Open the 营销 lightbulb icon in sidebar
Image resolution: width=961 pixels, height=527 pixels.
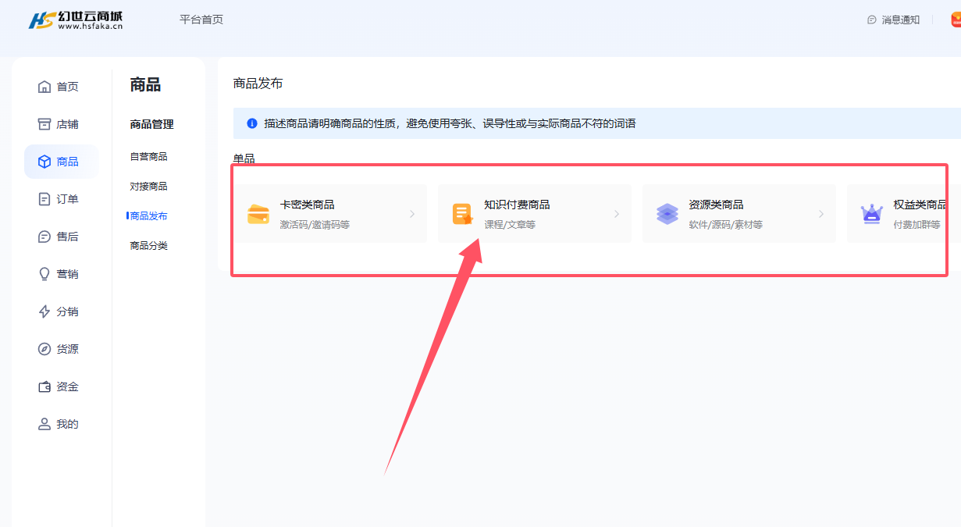44,274
